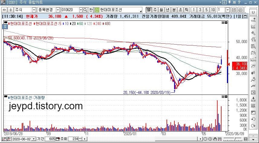Pin the window with the pushpin icon

click(230, 2)
